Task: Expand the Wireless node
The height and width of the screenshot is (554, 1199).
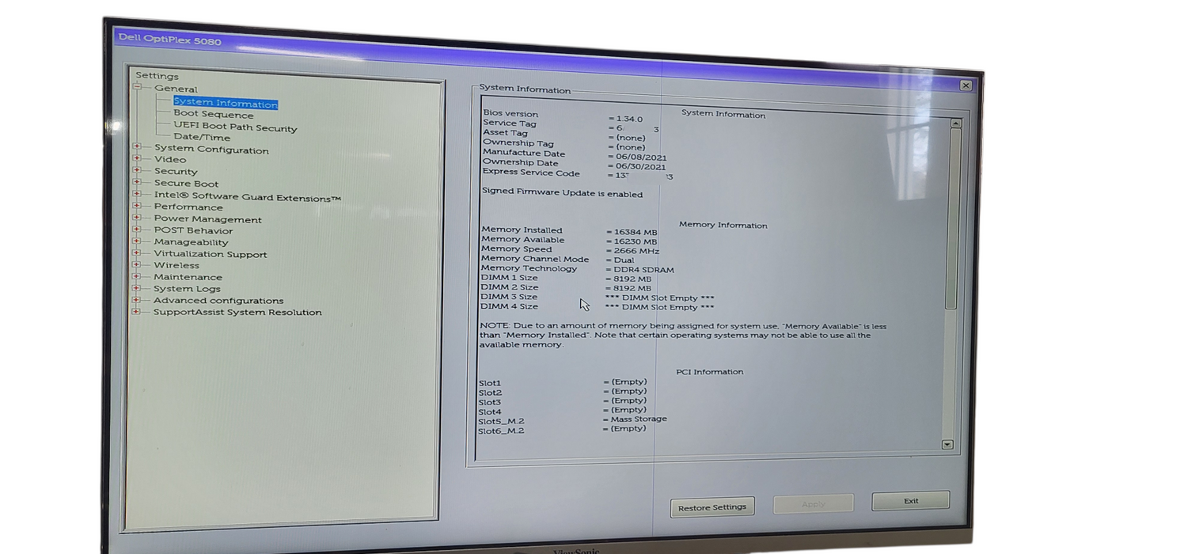Action: [137, 264]
